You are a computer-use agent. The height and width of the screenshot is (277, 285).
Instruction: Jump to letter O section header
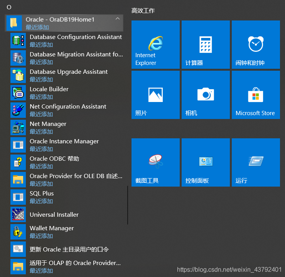coord(9,7)
